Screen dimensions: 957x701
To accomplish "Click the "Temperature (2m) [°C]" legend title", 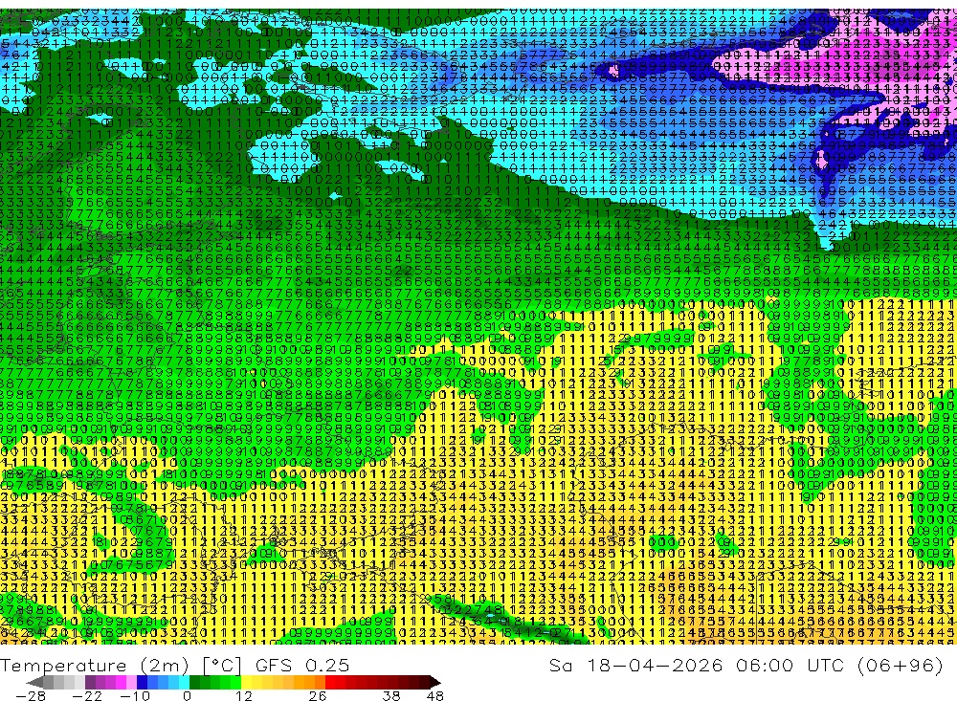I will coord(121,665).
